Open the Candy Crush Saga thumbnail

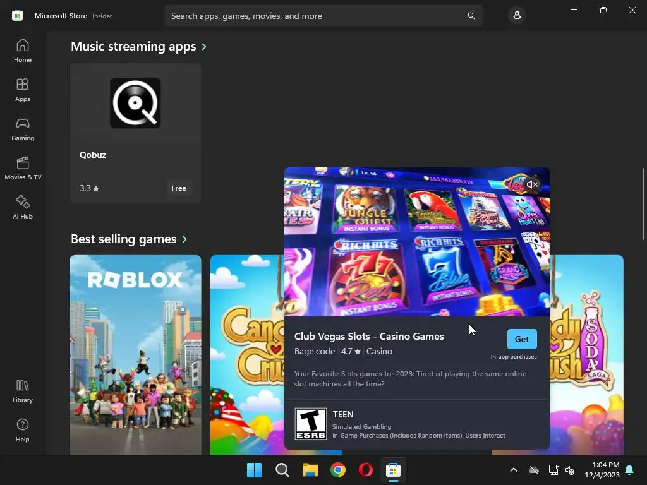[x=247, y=355]
